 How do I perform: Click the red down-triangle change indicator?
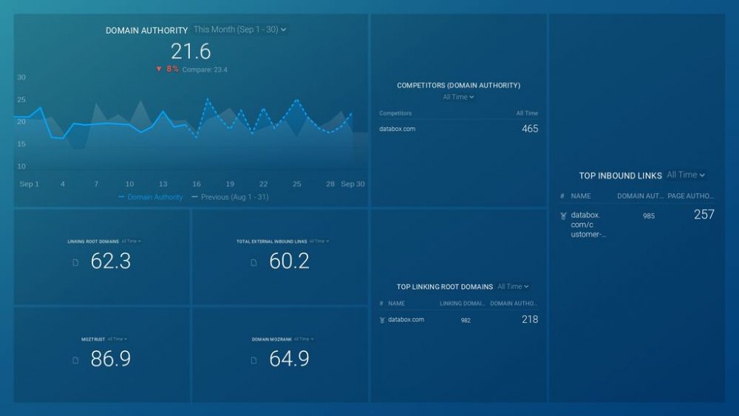point(159,69)
